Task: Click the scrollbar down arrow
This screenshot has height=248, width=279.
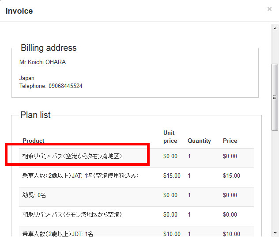Action: tap(275, 233)
